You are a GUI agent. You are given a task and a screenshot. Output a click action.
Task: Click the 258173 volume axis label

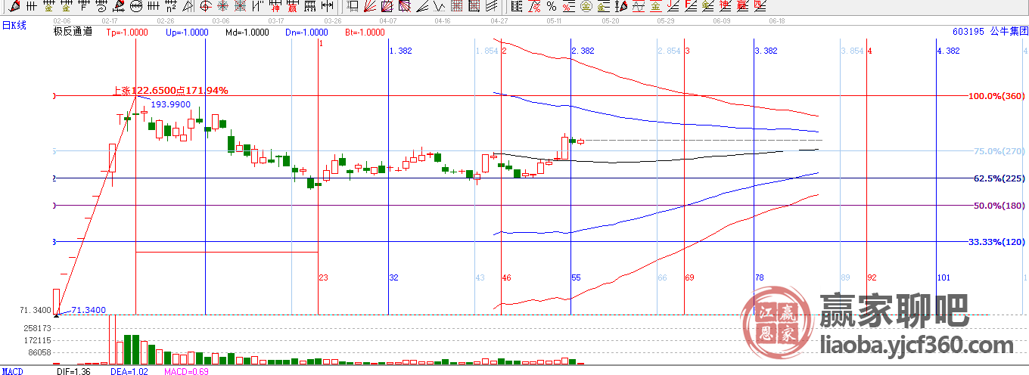[37, 328]
